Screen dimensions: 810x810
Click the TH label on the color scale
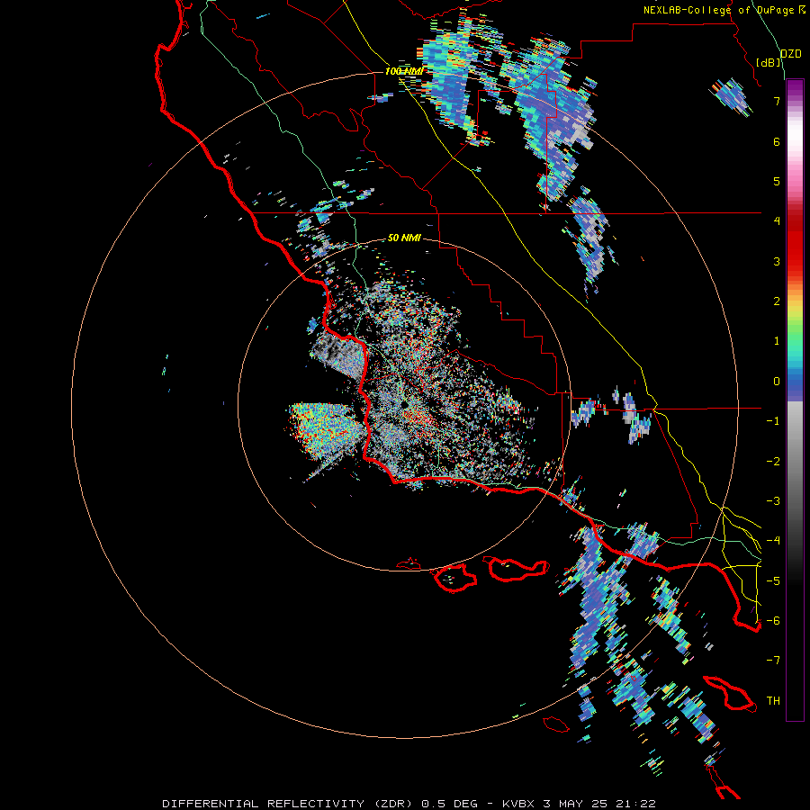773,701
